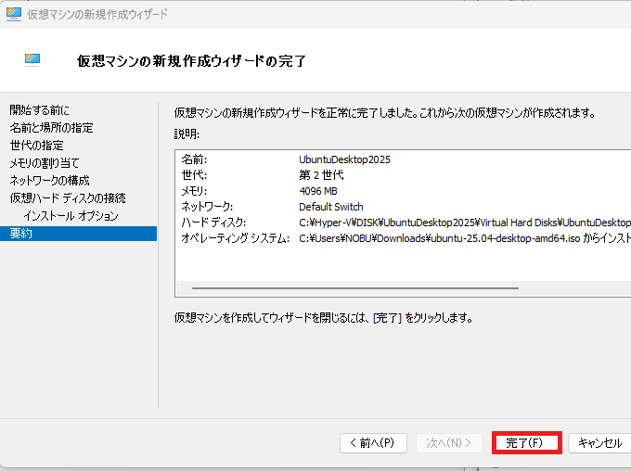This screenshot has width=631, height=471.
Task: Open 名前と場所の指定 step
Action: point(52,128)
